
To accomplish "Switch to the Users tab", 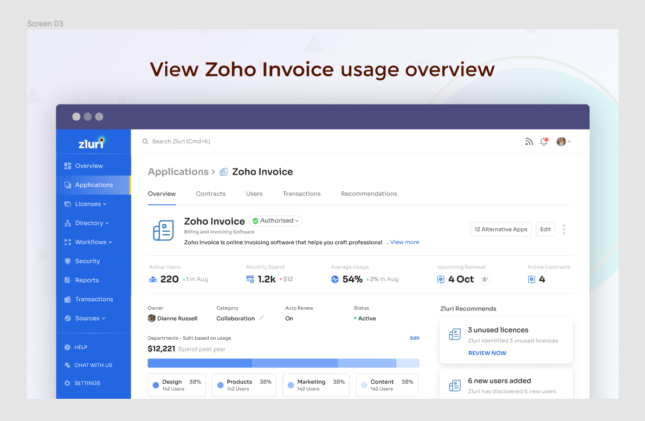I will [x=254, y=193].
